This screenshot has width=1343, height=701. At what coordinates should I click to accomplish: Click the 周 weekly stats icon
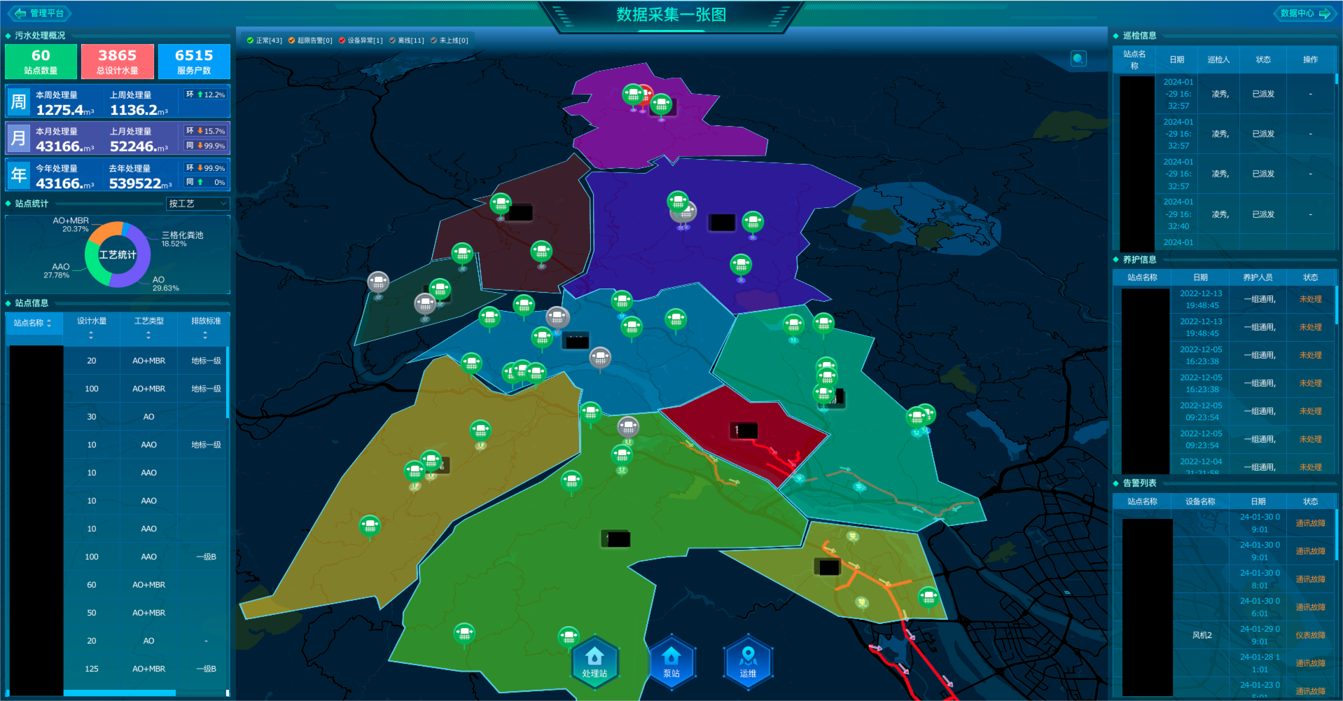[18, 102]
